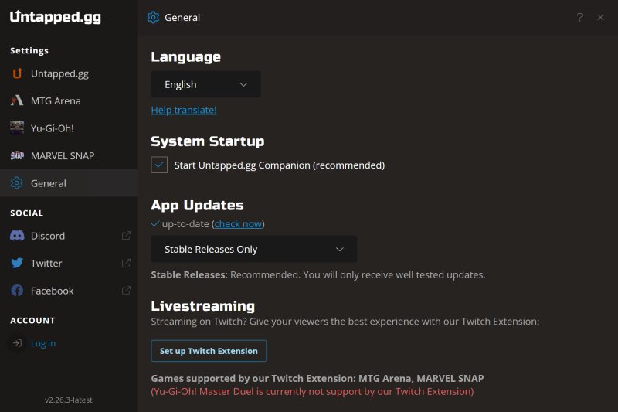
Task: Click Set up Twitch Extension button
Action: click(x=209, y=351)
